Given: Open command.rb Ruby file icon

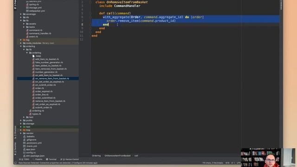Looking at the screenshot, I should pyautogui.click(x=27, y=30).
